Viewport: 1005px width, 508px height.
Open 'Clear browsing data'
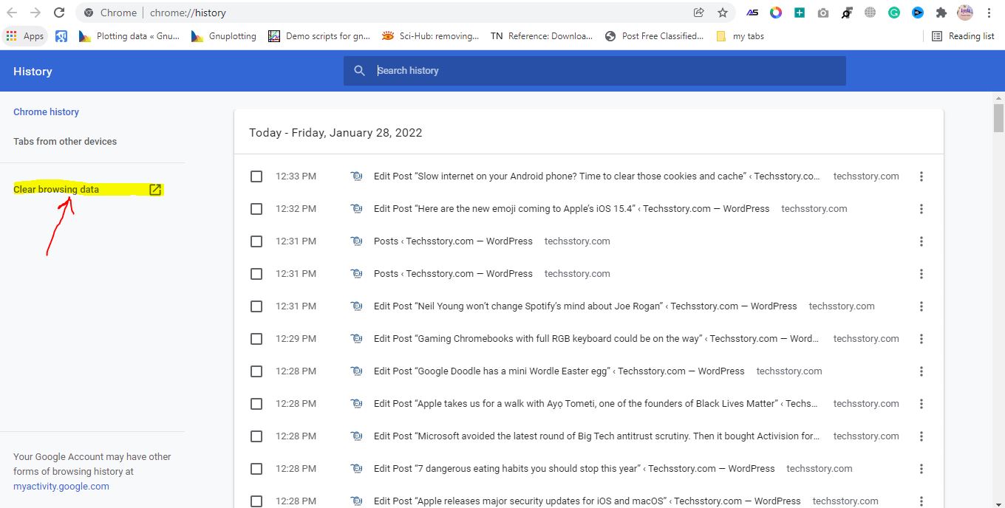87,190
